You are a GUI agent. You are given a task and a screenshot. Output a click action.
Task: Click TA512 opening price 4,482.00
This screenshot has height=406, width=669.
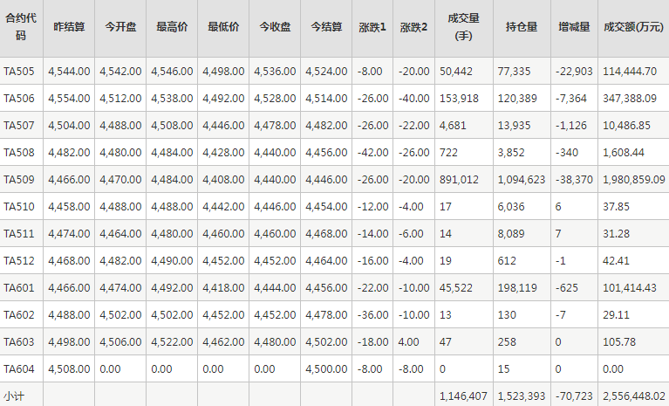[x=120, y=260]
